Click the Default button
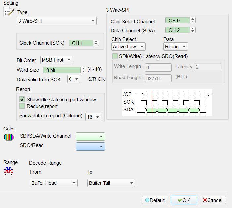The height and width of the screenshot is (208, 232). (155, 200)
